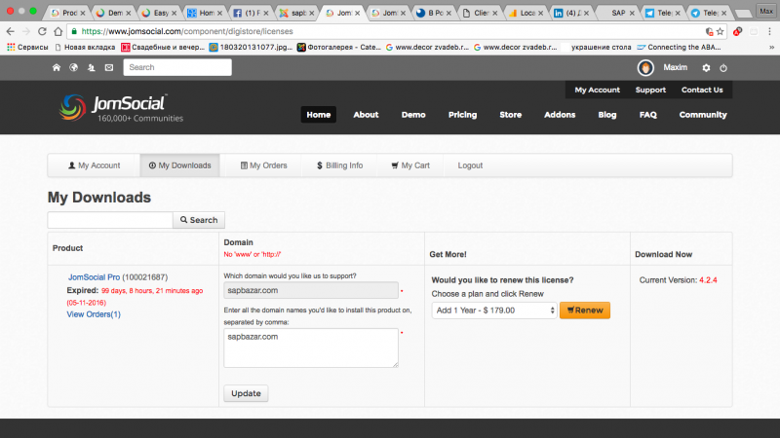The image size is (780, 438).
Task: Open Blog in the main navigation
Action: [x=606, y=115]
